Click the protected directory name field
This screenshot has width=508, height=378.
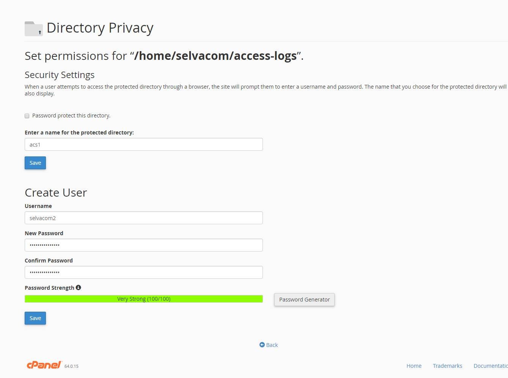pos(144,144)
